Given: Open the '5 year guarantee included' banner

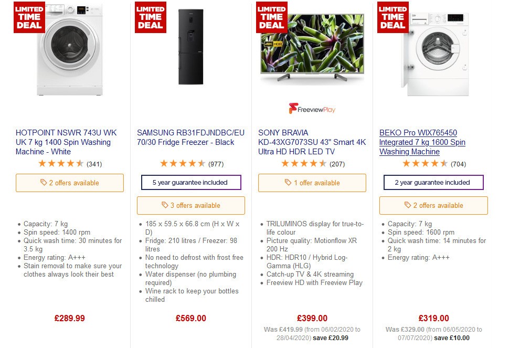Looking at the screenshot, I should coord(190,182).
